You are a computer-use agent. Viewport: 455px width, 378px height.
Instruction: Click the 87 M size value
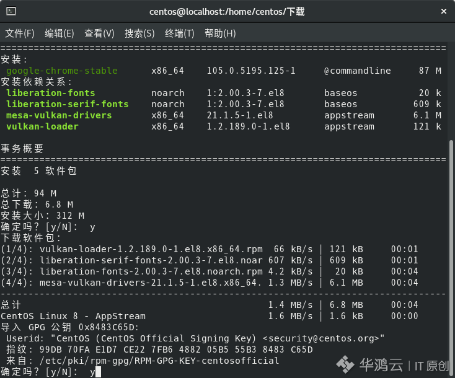click(430, 71)
